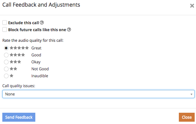This screenshot has width=196, height=124.
Task: Click the three-star Okay rating stars
Action: (16, 62)
